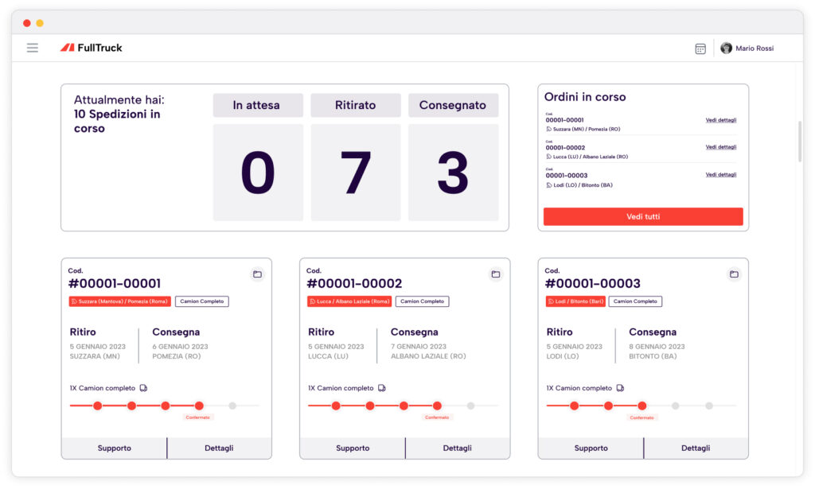Open Vedi dettagli for order 00001-00001

[720, 120]
